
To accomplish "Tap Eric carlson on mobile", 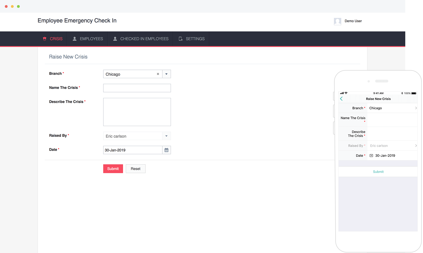I will (x=379, y=146).
